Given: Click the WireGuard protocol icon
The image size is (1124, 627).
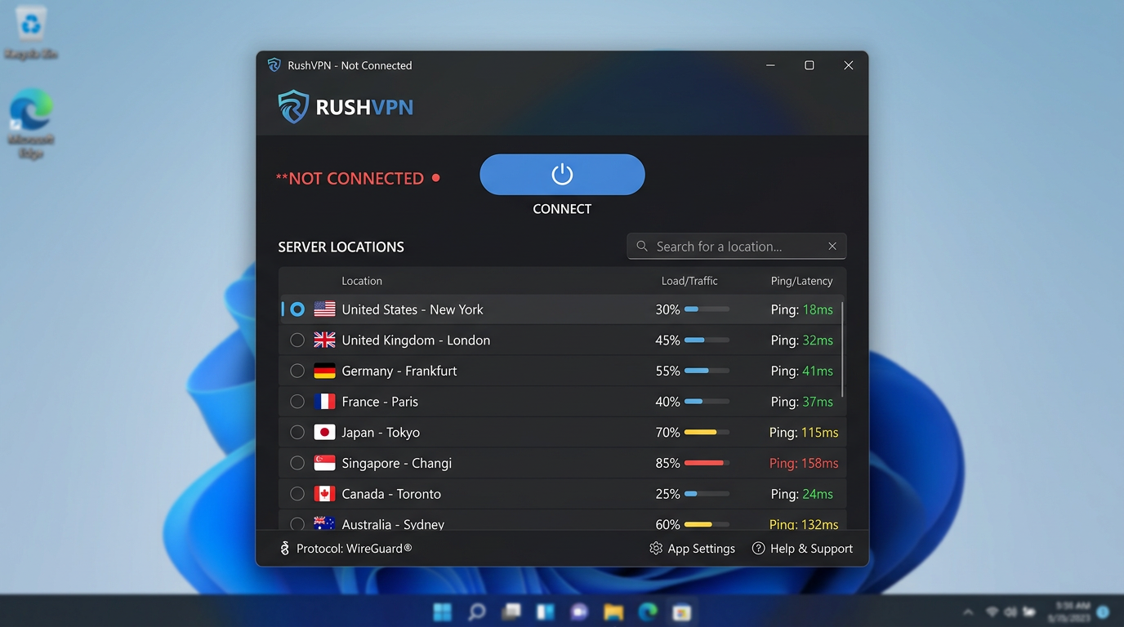Looking at the screenshot, I should point(284,549).
